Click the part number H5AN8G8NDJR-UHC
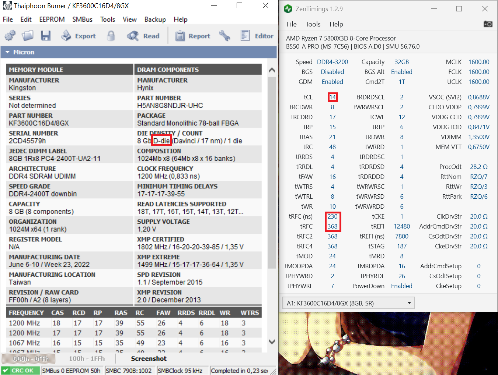This screenshot has width=498, height=375. coord(170,106)
